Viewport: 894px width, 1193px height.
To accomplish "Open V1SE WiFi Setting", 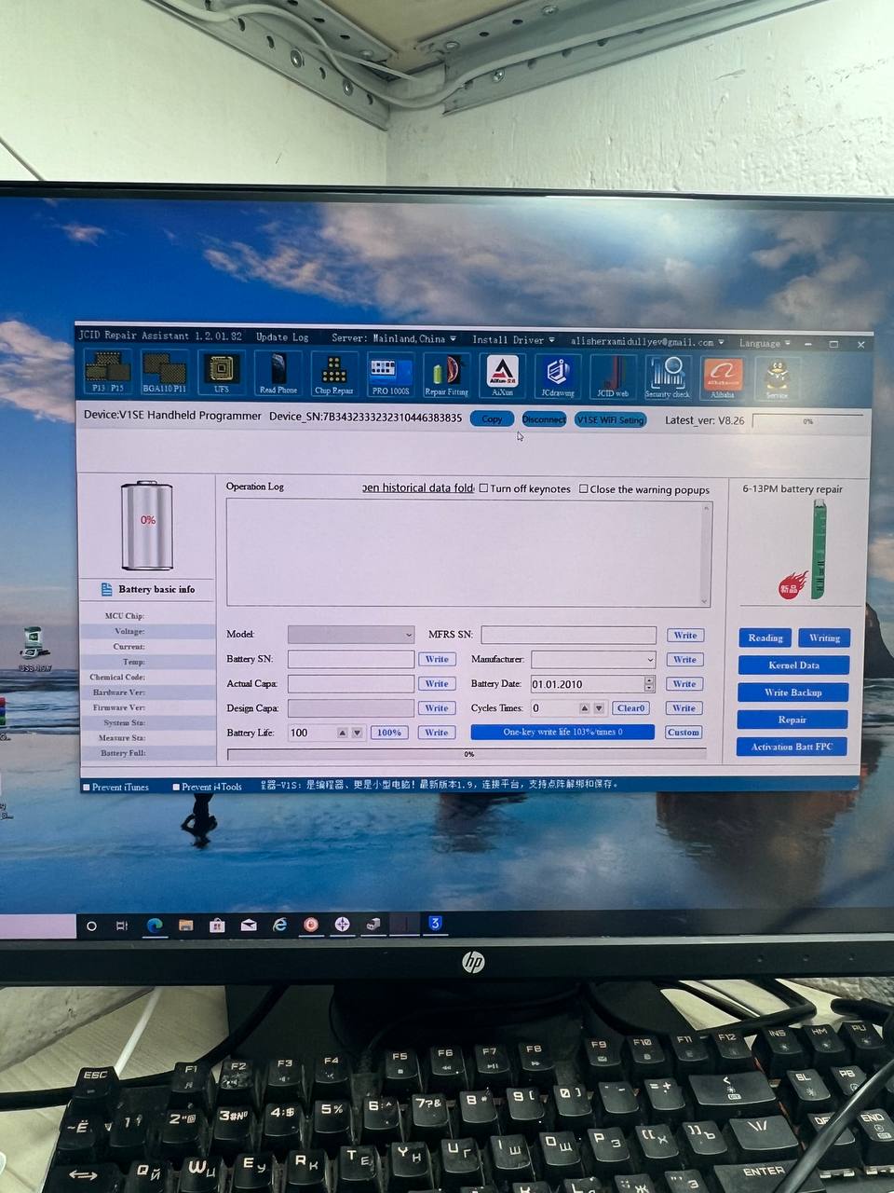I will (x=610, y=419).
